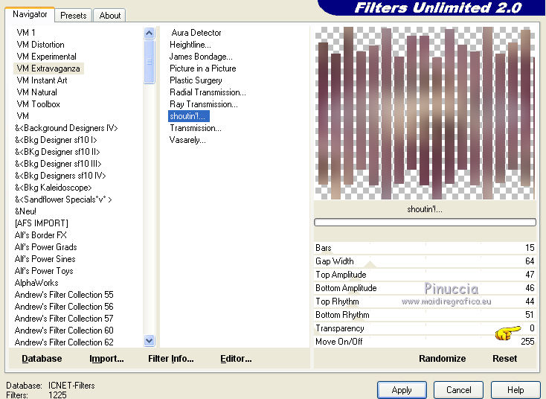This screenshot has height=399, width=546.
Task: Adjust the Bottom Rhythm slider
Action: tap(425, 315)
